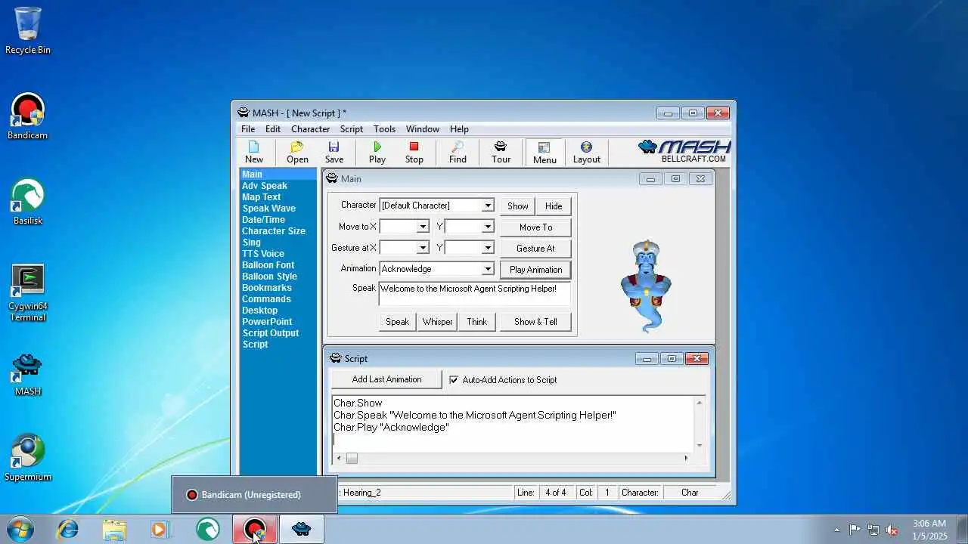968x544 pixels.
Task: Toggle the Menu toolbar button
Action: coord(544,152)
